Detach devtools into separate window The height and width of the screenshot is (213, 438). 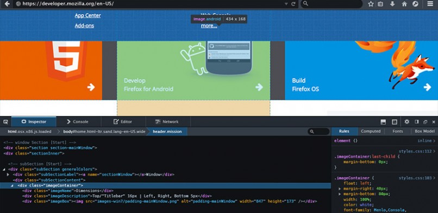click(425, 122)
